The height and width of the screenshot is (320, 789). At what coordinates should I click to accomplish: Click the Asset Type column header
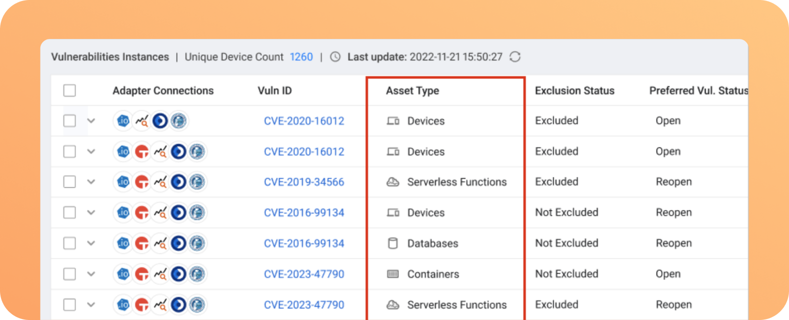click(x=413, y=91)
